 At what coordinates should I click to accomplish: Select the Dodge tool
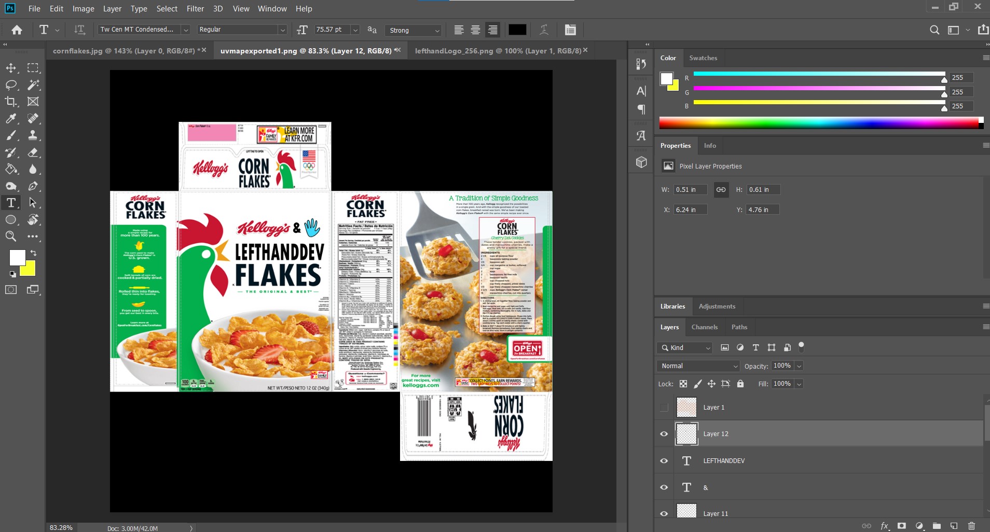(11, 186)
